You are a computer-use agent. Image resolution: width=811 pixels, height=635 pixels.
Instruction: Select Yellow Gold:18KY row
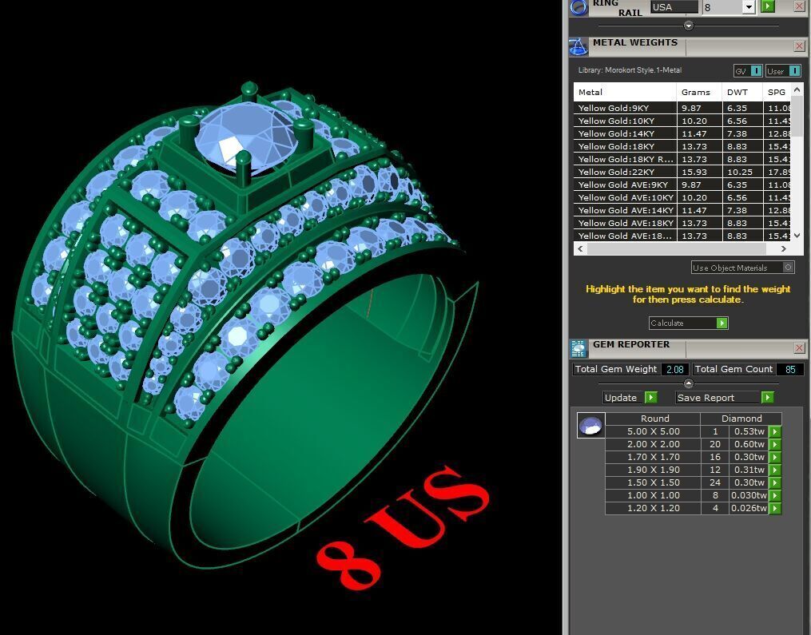(x=682, y=146)
